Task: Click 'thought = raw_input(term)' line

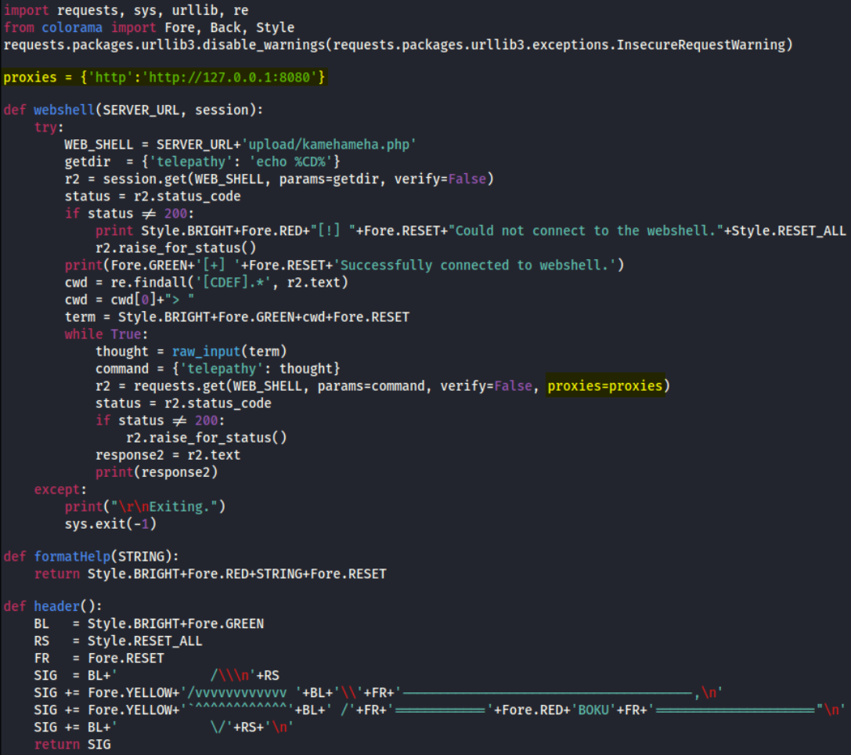Action: click(191, 352)
